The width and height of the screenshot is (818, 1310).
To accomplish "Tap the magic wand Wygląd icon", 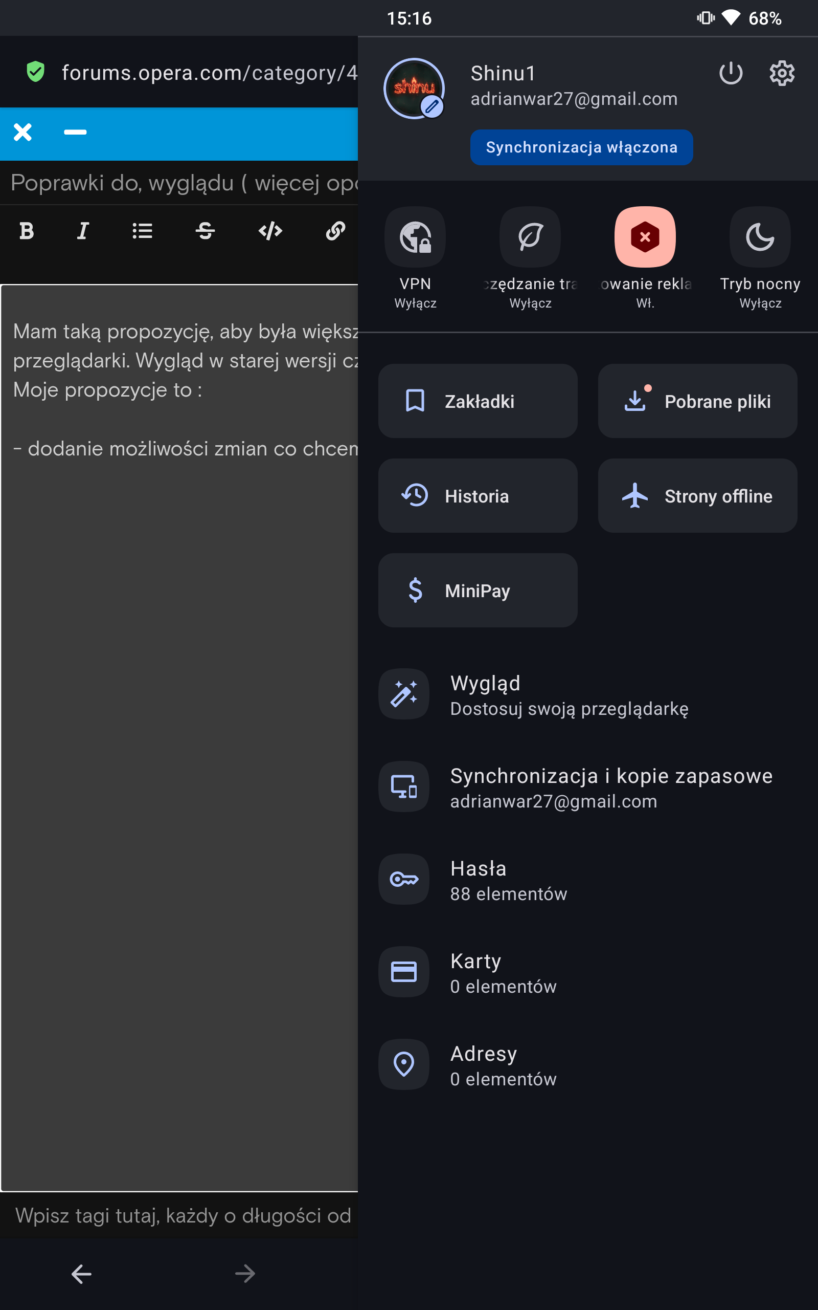I will [x=404, y=694].
